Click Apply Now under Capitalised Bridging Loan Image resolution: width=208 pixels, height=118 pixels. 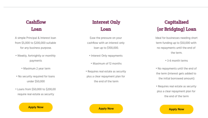(x=176, y=109)
